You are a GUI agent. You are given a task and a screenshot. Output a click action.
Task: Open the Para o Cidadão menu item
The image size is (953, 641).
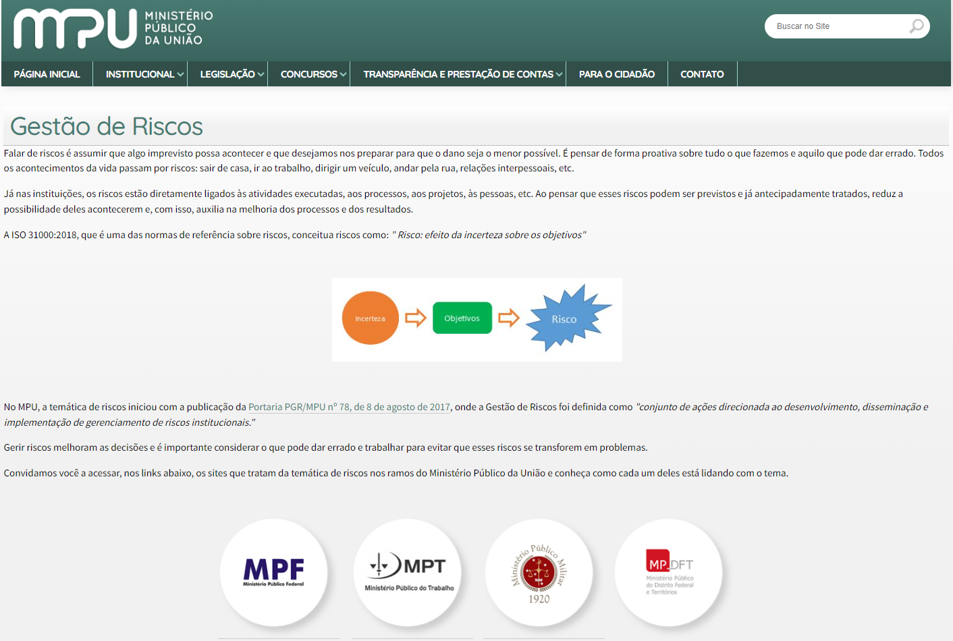[616, 74]
